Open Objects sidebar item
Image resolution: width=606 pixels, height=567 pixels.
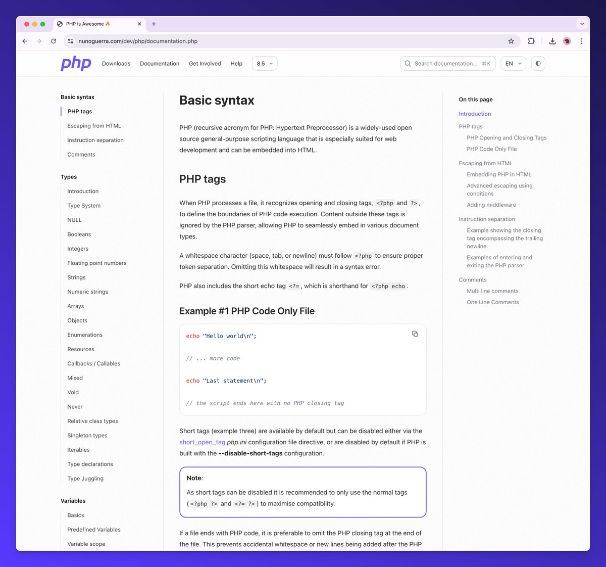77,320
